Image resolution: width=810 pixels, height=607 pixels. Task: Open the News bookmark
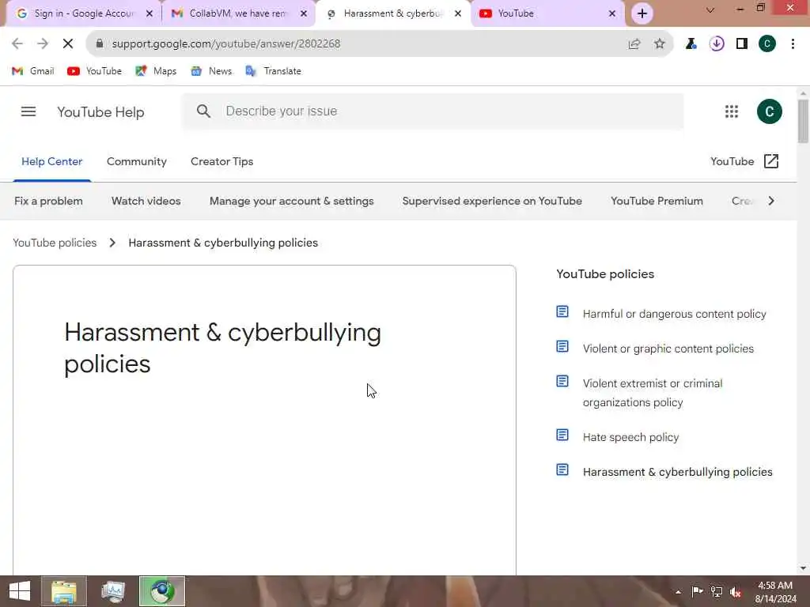(x=211, y=71)
